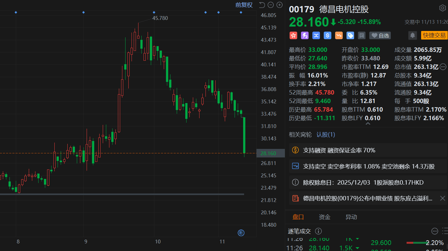Open the 前复权 adjustment dropdown
Image resolution: width=448 pixels, height=251 pixels.
244,5
